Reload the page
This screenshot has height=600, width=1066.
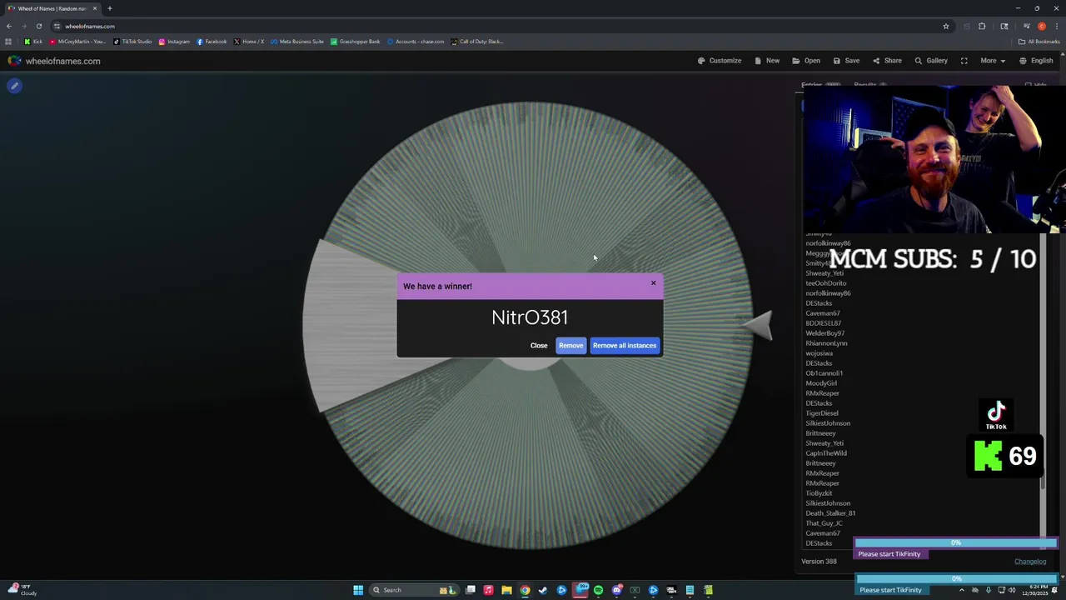(x=38, y=26)
